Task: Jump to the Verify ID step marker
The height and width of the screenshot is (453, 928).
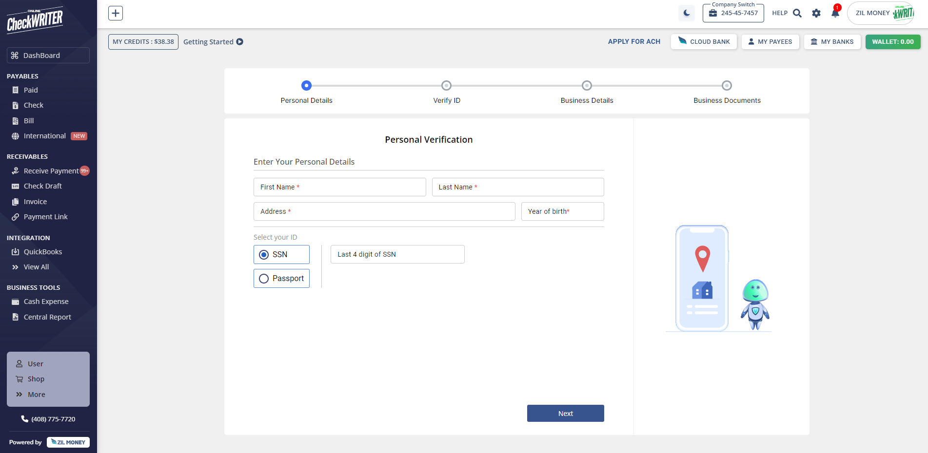Action: pos(446,86)
